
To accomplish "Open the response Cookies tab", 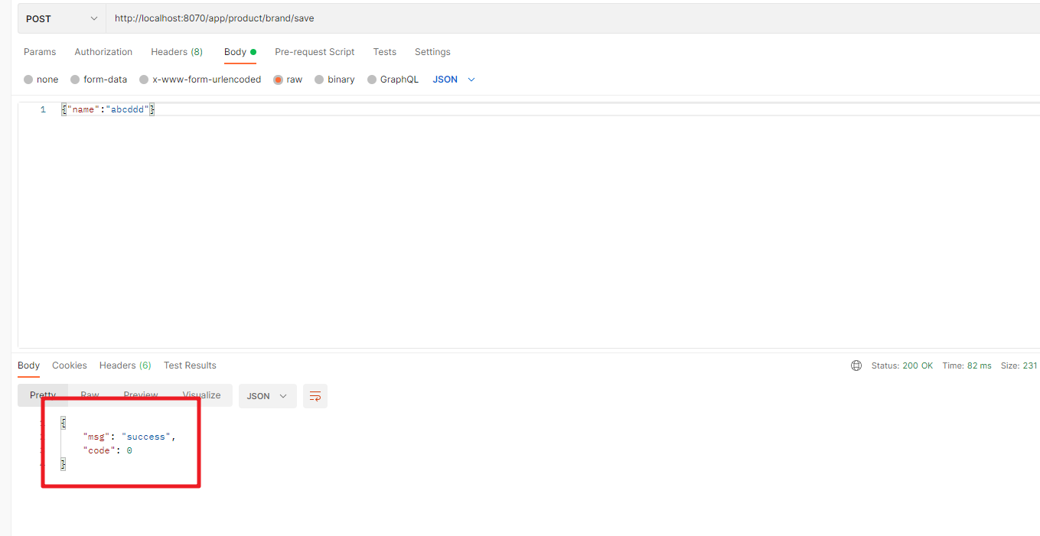I will (70, 365).
